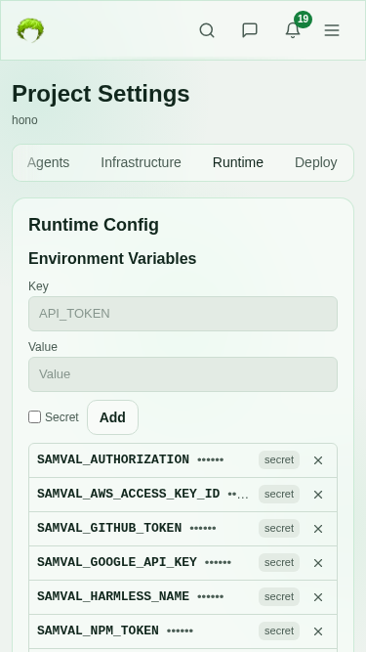Select the Runtime tab
Screen dimensions: 366x652
click(x=238, y=162)
